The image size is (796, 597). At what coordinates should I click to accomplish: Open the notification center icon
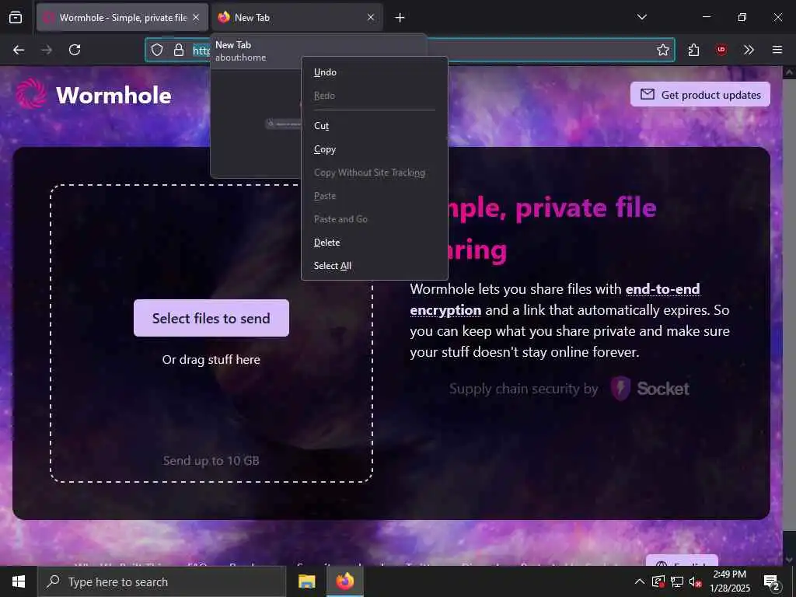click(x=772, y=581)
